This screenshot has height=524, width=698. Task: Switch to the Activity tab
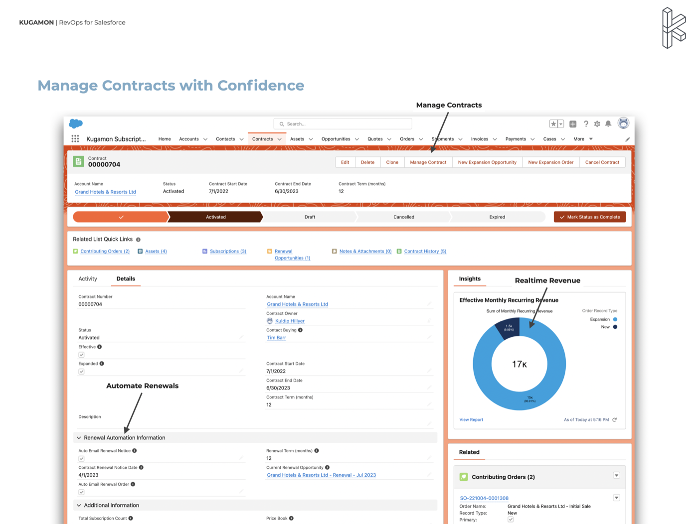pos(88,278)
